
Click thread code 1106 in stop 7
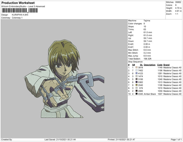[160, 85]
